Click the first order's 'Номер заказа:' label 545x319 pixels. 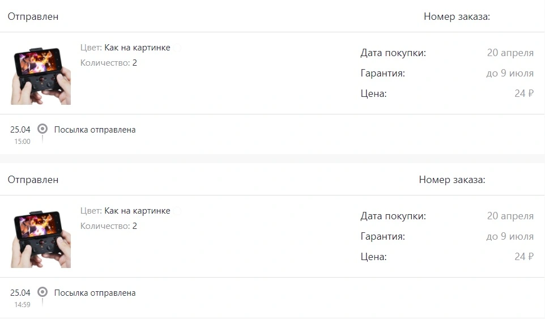point(457,16)
